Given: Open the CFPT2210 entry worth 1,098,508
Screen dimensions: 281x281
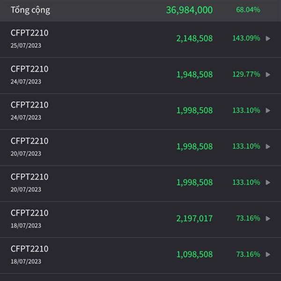Looking at the screenshot, I should [x=30, y=249].
